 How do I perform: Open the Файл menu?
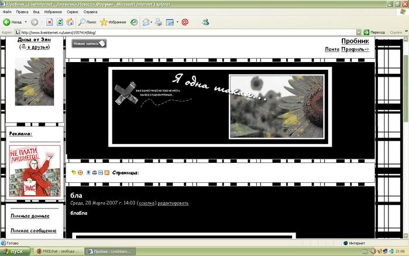7,12
